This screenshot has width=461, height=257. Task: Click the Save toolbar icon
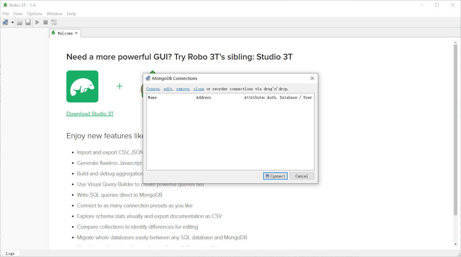(28, 22)
